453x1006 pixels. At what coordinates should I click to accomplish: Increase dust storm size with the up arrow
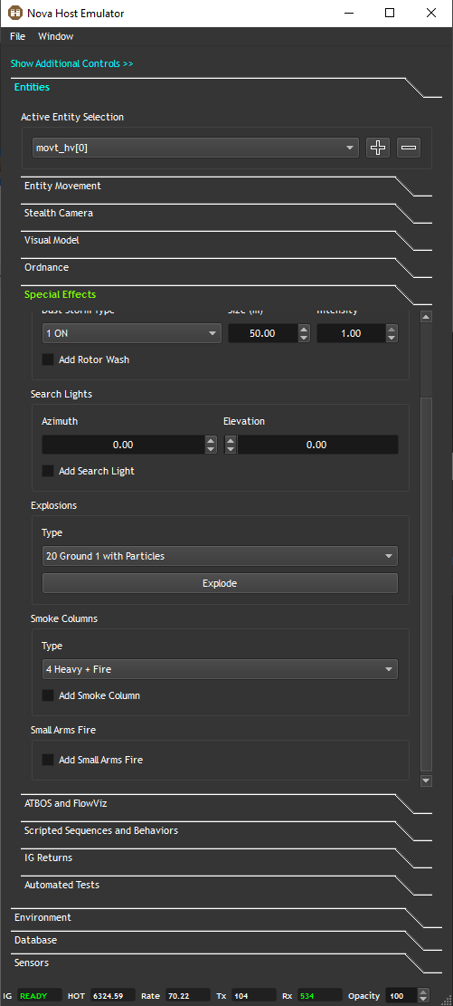tap(304, 329)
